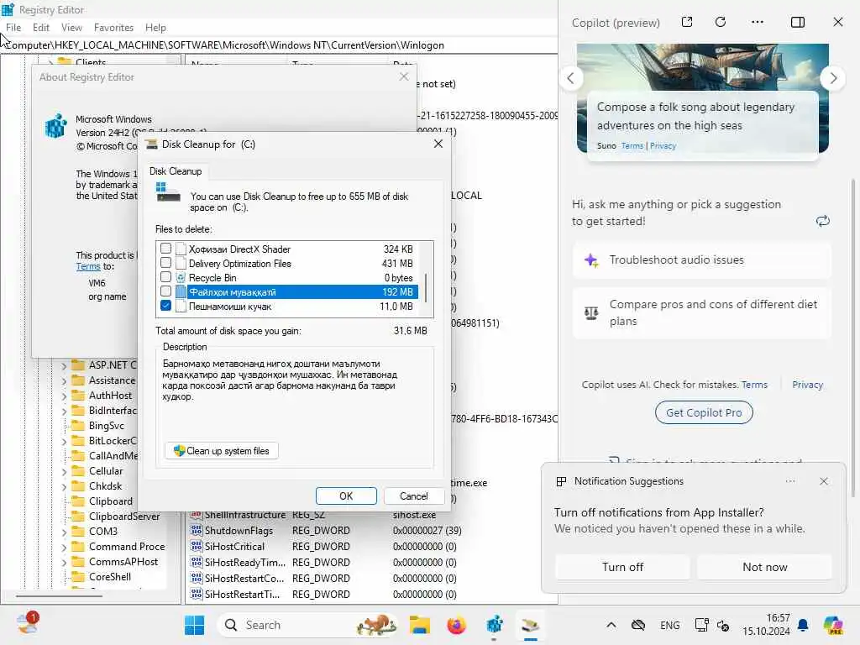Open network status tray icon
Screen dimensions: 860x645
tap(701, 625)
